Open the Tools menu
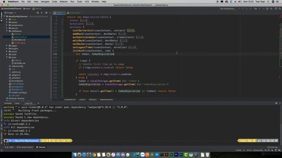The image size is (282, 158). point(79,2)
